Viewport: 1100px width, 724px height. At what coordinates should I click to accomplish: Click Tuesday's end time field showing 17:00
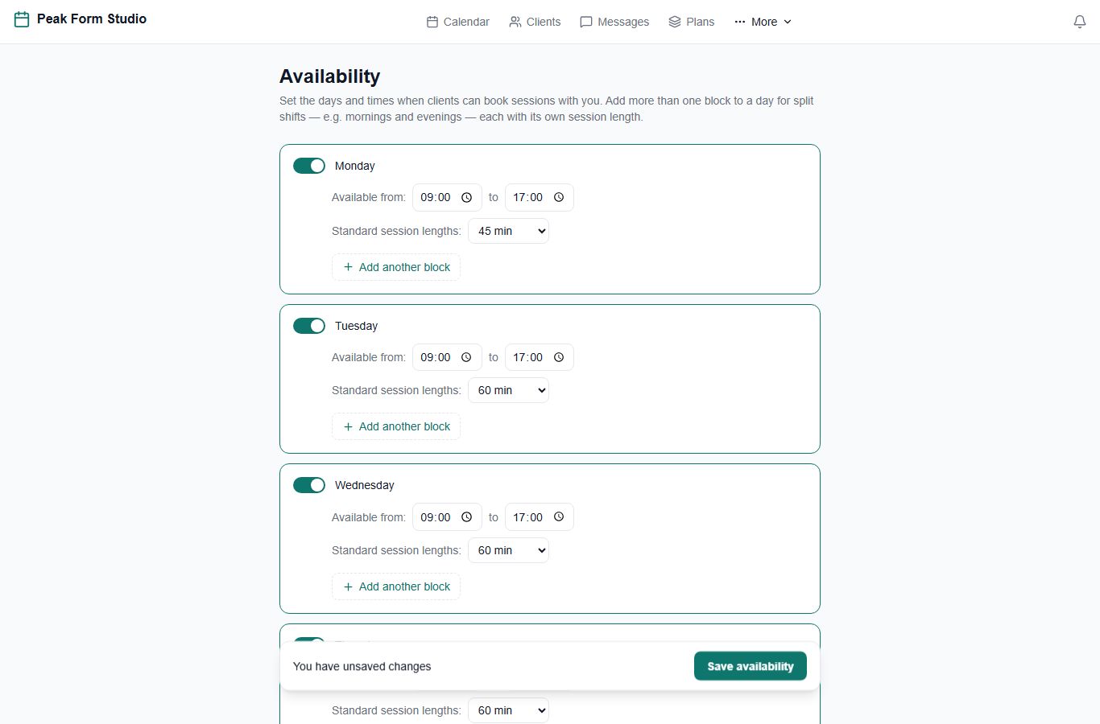[x=540, y=357]
